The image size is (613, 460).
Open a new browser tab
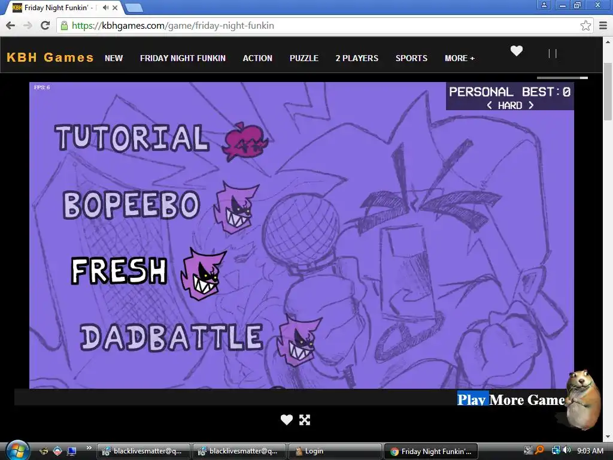pyautogui.click(x=133, y=7)
